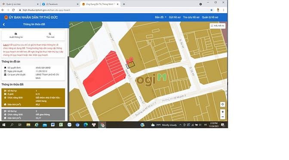Open Microsoft Edge from the taskbar
This screenshot has height=160, width=289.
[x=86, y=125]
